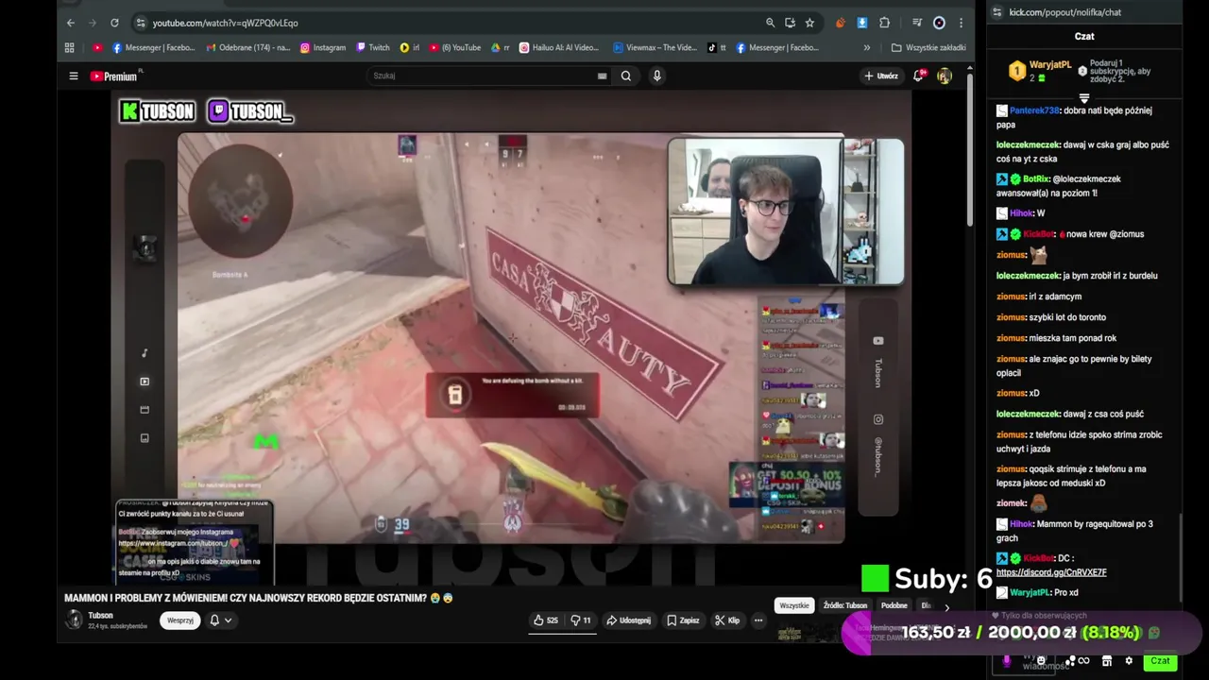Open site settings icon in the Kick chat window
Image resolution: width=1209 pixels, height=680 pixels.
tap(996, 12)
